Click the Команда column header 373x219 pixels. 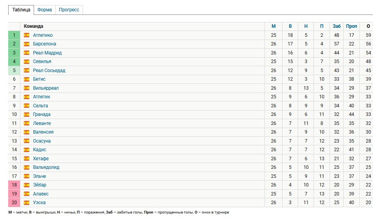(33, 26)
